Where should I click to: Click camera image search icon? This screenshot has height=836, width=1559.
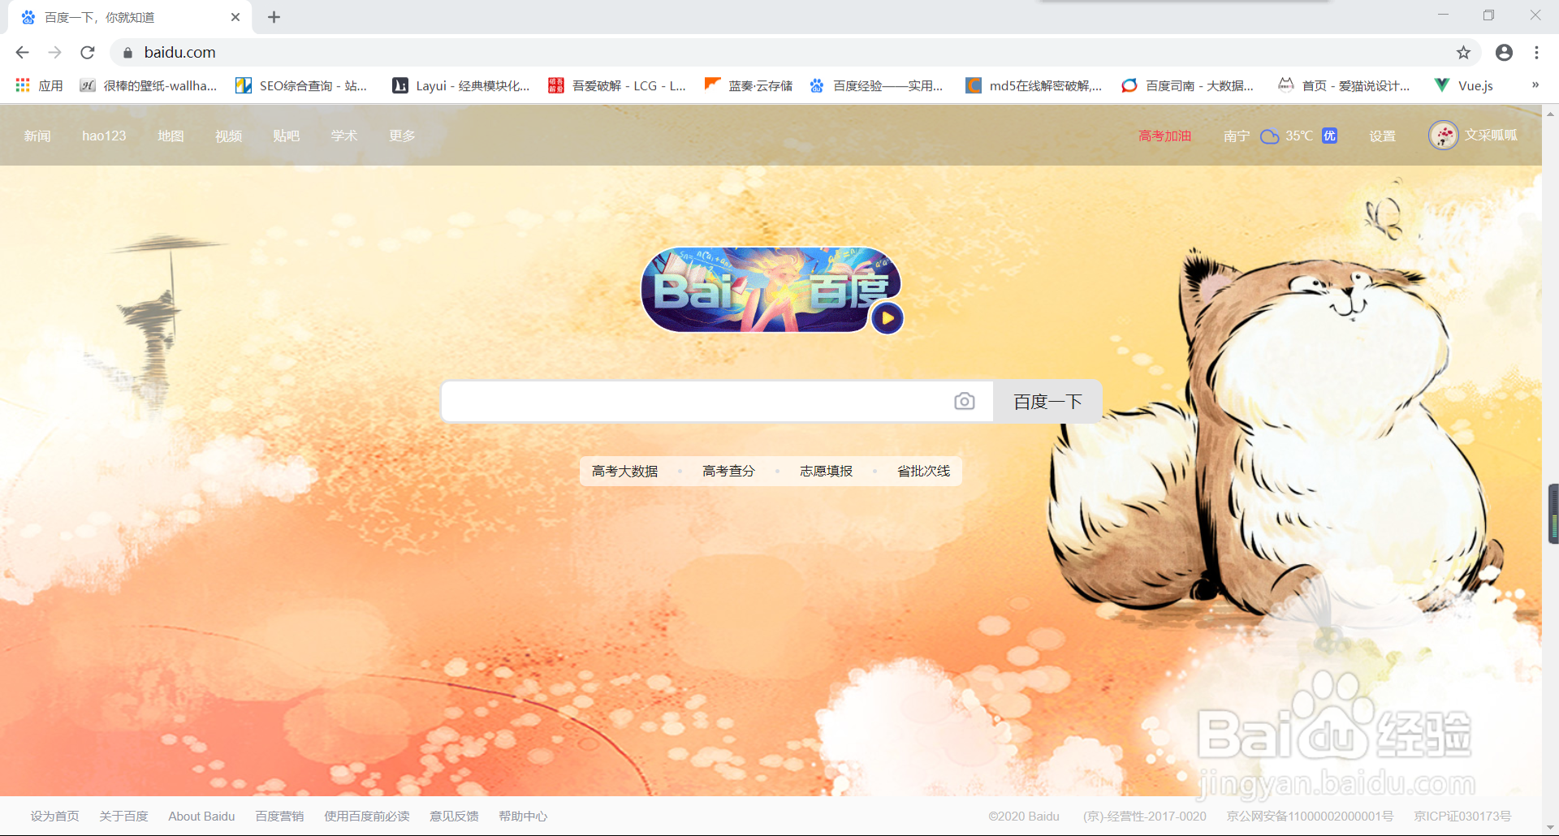pos(964,401)
